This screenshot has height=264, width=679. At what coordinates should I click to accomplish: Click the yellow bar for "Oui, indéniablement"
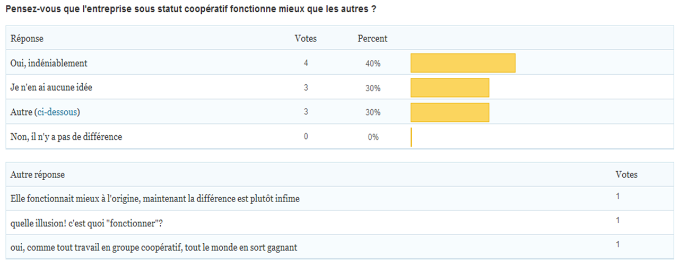point(463,63)
